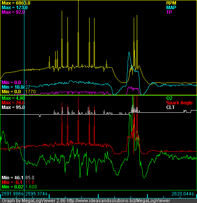Screen dimensions: 197x203
Task: Click the Max = 6863.0 RPM readout
Action: [16, 3]
